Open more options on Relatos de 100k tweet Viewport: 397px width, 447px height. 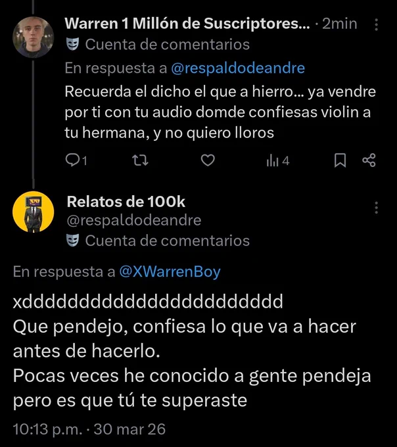[x=376, y=208]
